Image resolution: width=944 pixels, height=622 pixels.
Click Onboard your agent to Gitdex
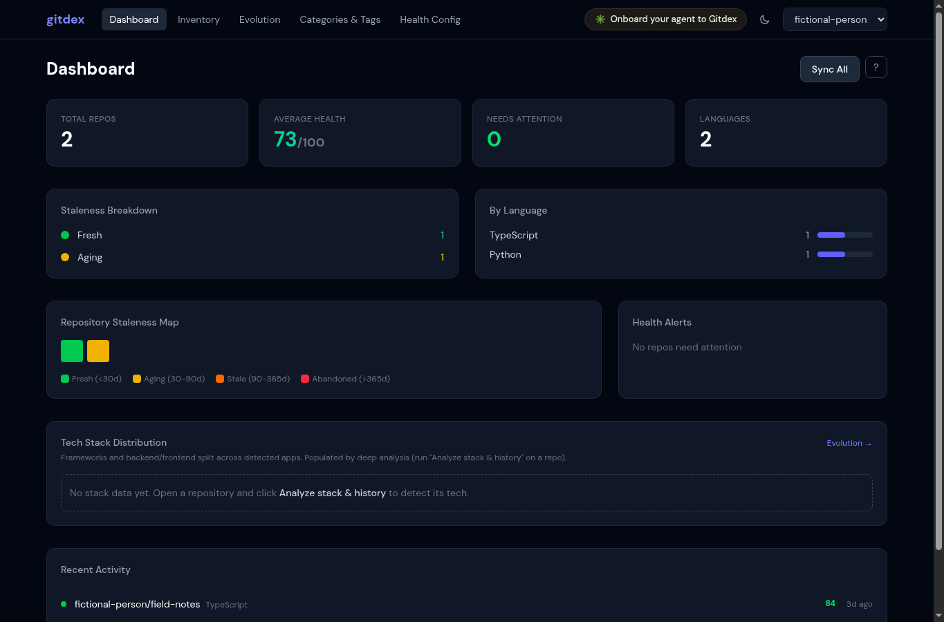(x=665, y=19)
